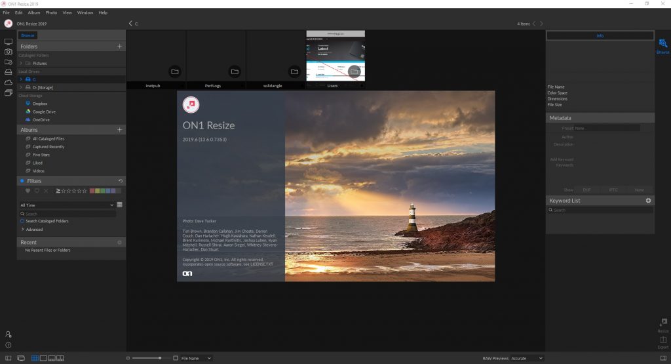Image resolution: width=671 pixels, height=364 pixels.
Task: Open the user account icon
Action: (8, 334)
